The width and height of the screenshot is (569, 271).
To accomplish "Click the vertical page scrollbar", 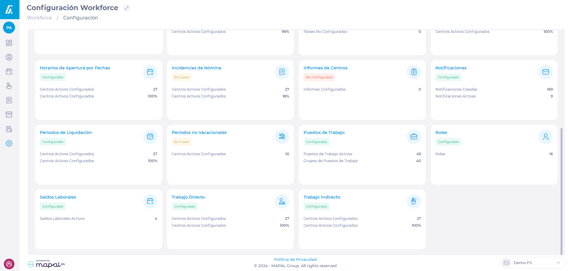I will point(561,191).
